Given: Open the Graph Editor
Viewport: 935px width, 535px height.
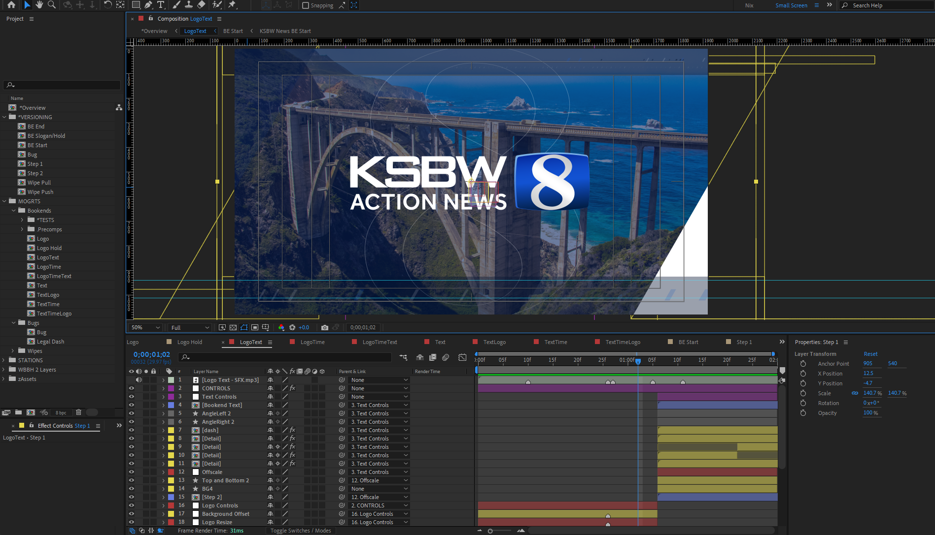Looking at the screenshot, I should click(x=462, y=357).
